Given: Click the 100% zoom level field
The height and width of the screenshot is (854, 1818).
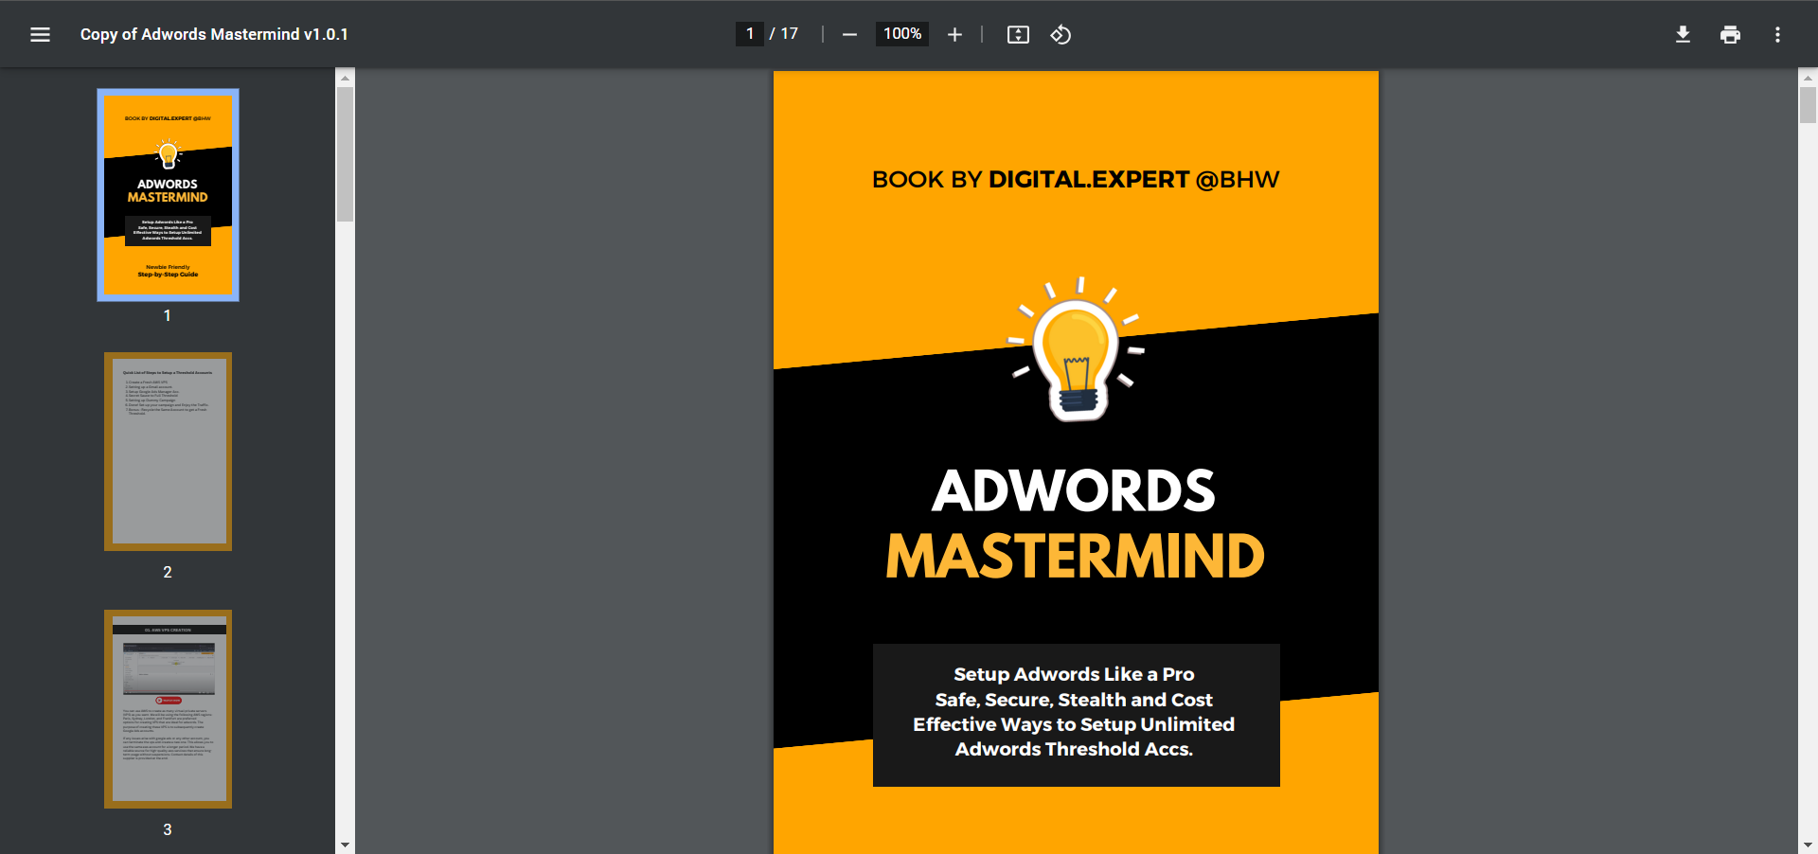Looking at the screenshot, I should [x=902, y=34].
